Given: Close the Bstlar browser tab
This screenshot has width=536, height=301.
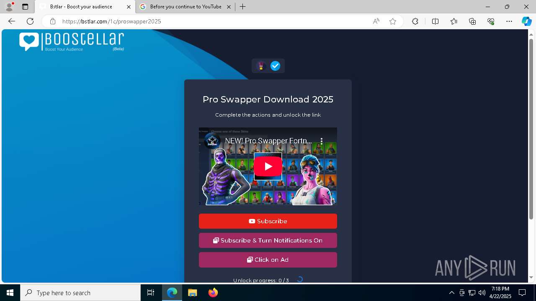Looking at the screenshot, I should (129, 7).
